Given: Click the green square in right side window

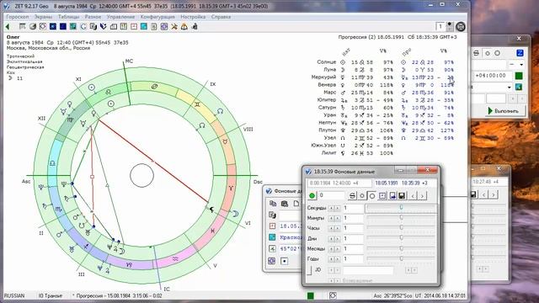Looking at the screenshot, I should tap(519, 75).
